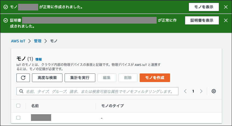The height and width of the screenshot is (126, 232).
Task: Open 高度な検索 advanced search
Action: tap(47, 78)
